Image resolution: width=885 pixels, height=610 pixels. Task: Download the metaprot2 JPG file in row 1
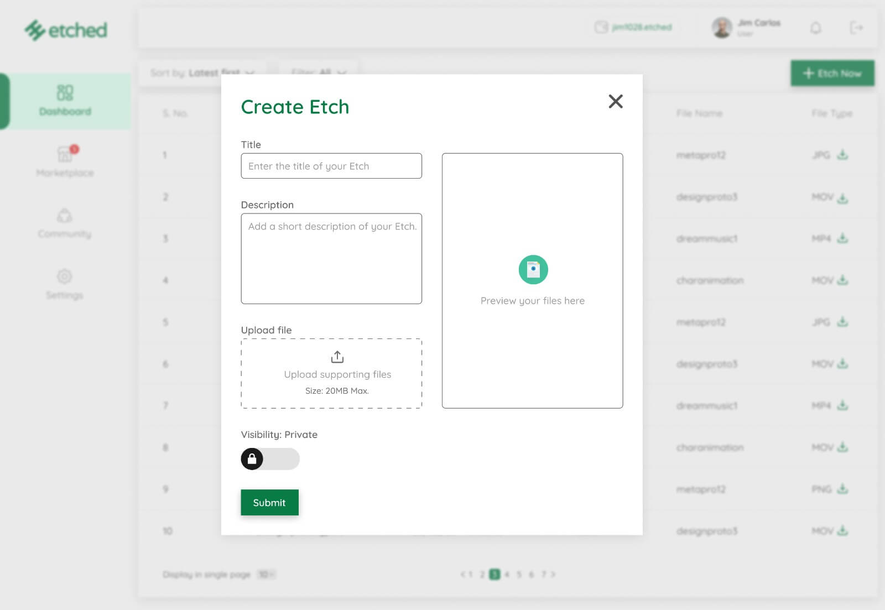pyautogui.click(x=842, y=155)
